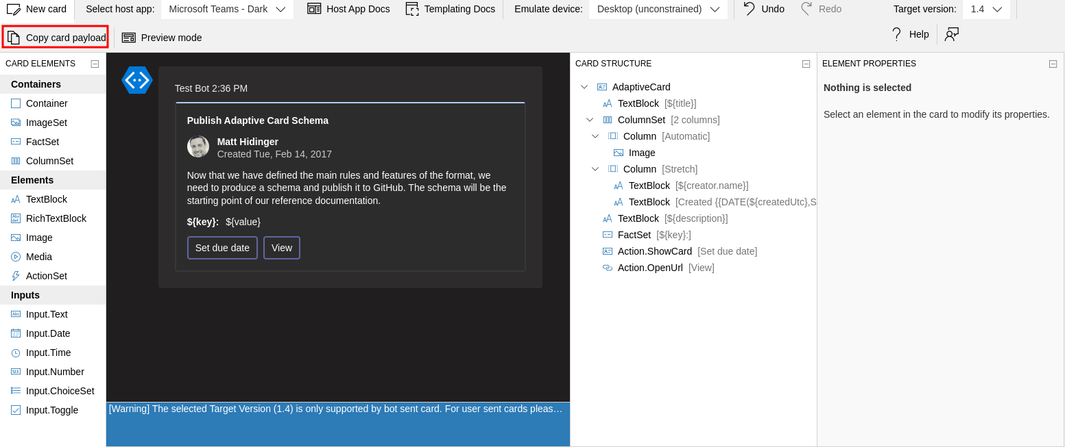
Task: Open Templating Docs link
Action: [x=450, y=9]
